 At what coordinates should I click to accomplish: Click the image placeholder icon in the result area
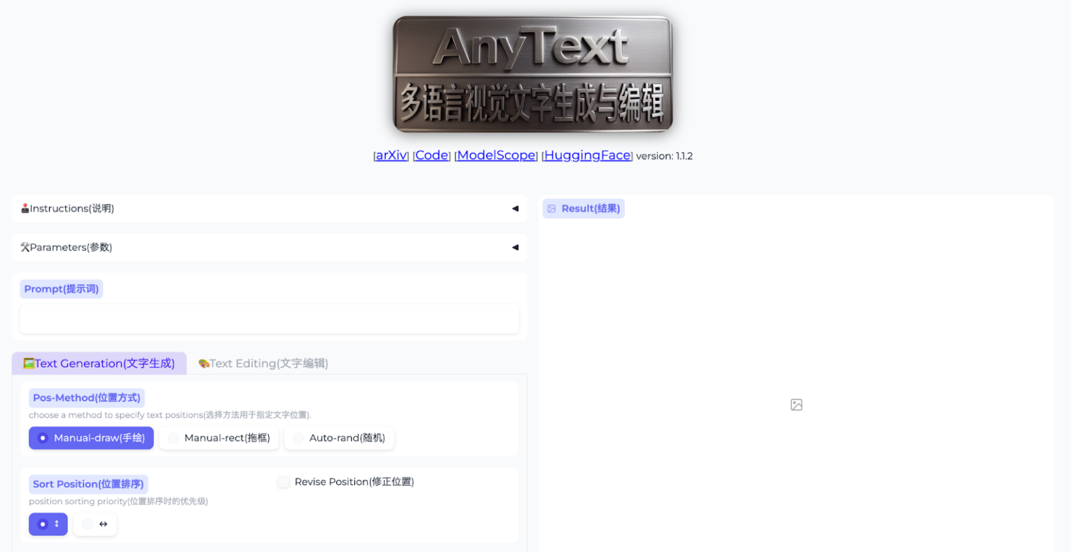tap(796, 404)
